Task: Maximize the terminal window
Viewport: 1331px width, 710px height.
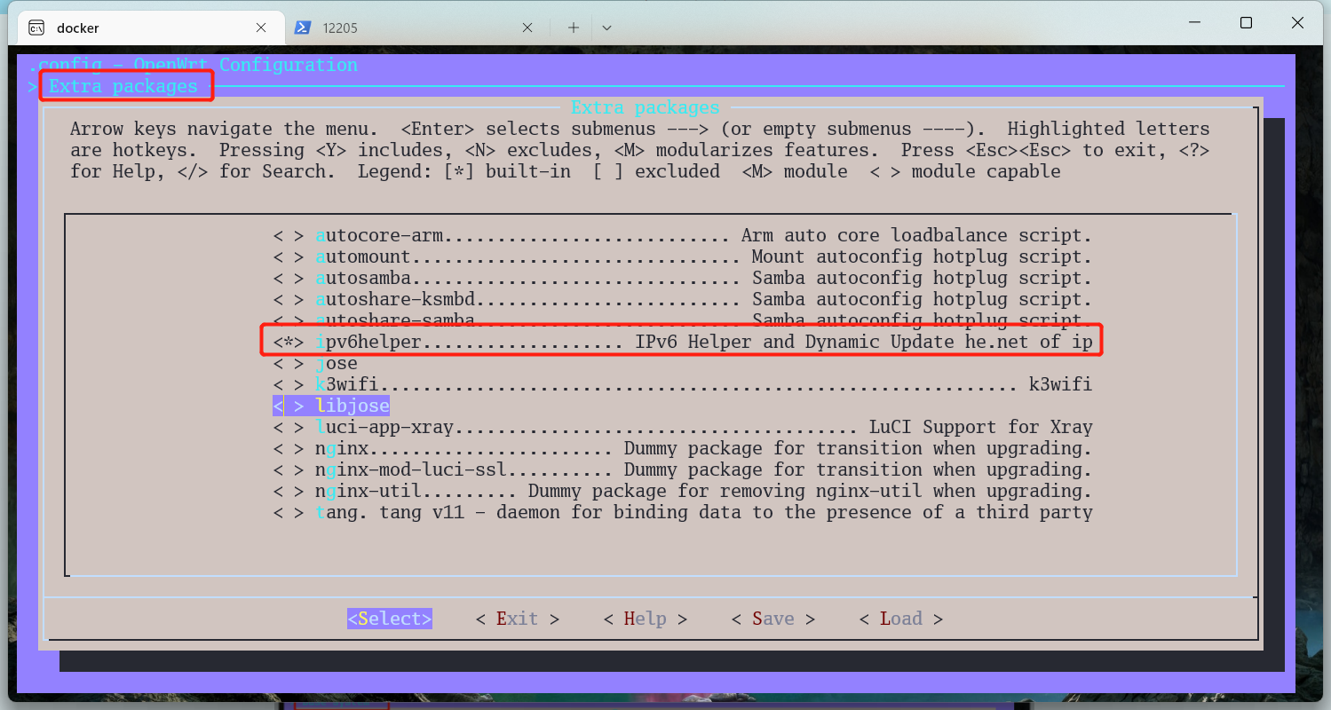Action: tap(1246, 23)
